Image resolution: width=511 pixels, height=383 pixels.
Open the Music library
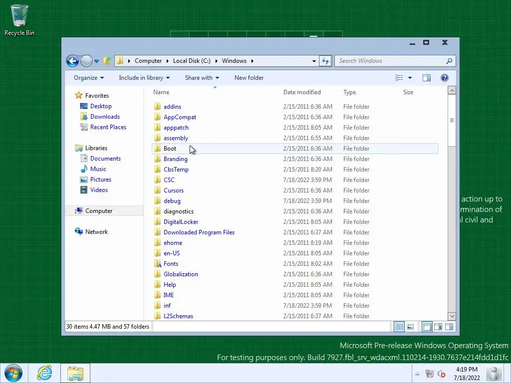pyautogui.click(x=98, y=169)
